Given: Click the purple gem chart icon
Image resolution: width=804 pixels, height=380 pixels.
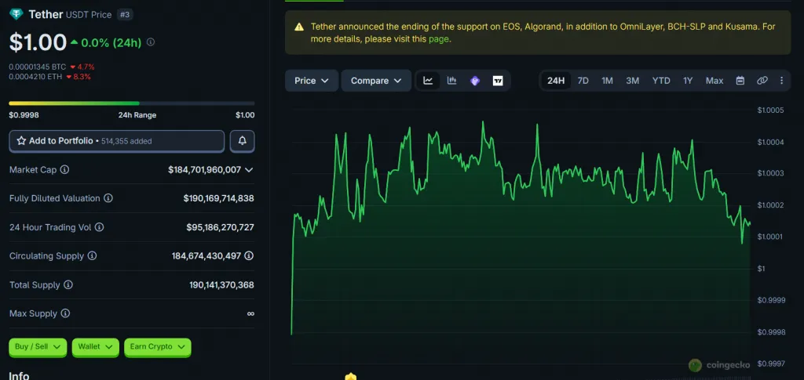Looking at the screenshot, I should [475, 80].
